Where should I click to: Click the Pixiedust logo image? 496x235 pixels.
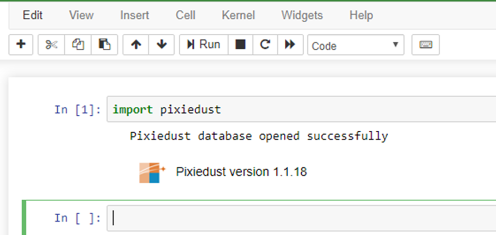(x=152, y=173)
